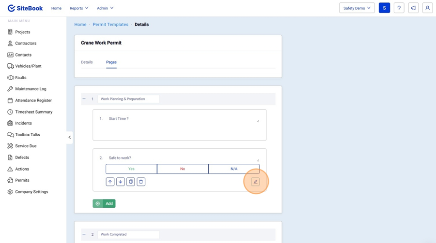Go to Permit Templates breadcrumb link
436x243 pixels.
(110, 25)
